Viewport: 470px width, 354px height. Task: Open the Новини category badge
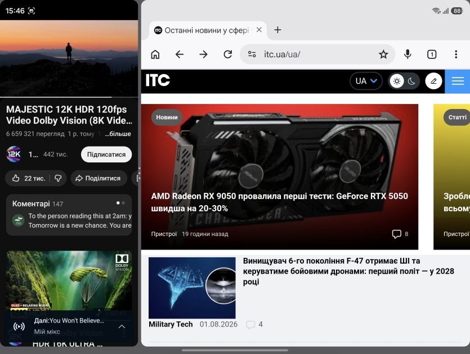point(167,117)
